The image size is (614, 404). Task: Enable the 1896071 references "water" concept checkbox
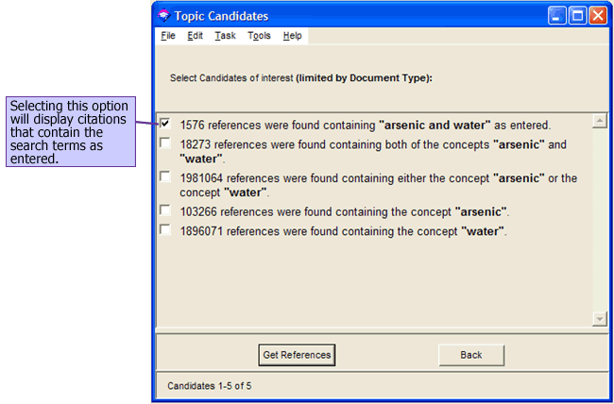(x=165, y=230)
